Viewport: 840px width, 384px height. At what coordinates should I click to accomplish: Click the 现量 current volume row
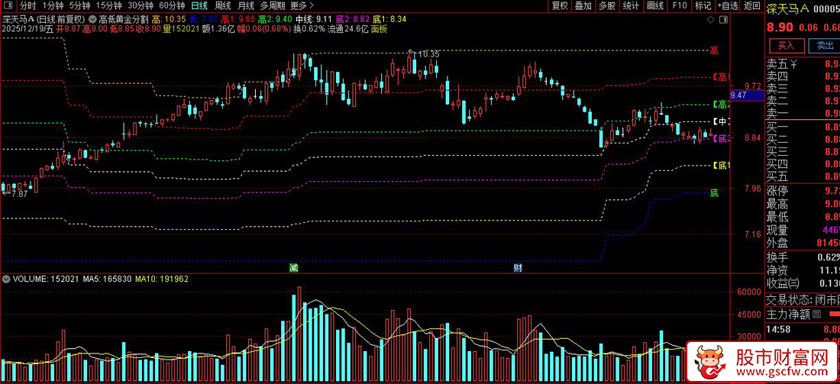pos(803,231)
